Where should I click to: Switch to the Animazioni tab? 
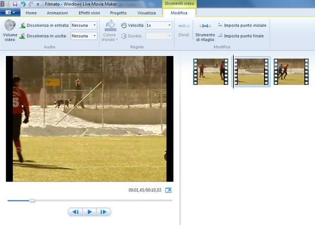tap(57, 13)
